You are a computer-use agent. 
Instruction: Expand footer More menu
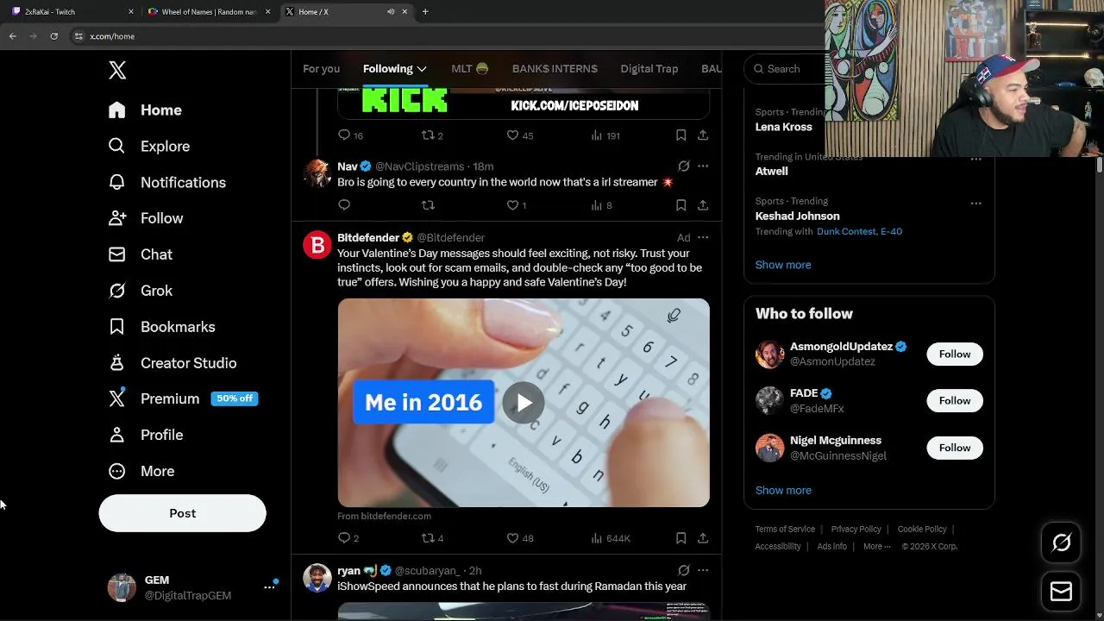coord(876,547)
